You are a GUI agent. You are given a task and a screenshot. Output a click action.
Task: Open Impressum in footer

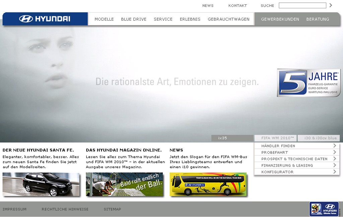(14, 209)
